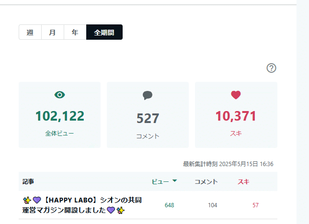The width and height of the screenshot is (309, 224).
Task: Click the green eye views icon
Action: coord(60,95)
